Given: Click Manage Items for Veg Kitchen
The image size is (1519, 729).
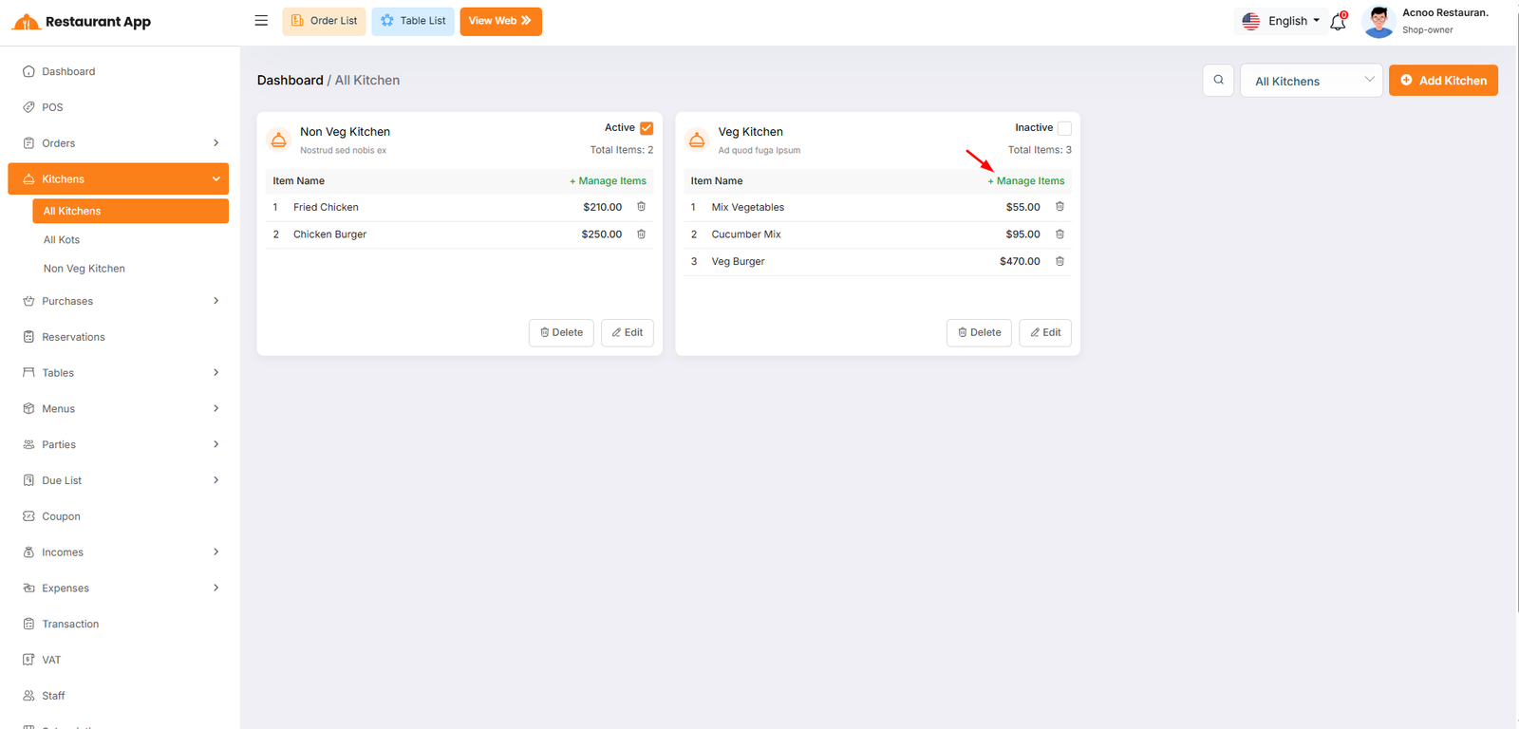Looking at the screenshot, I should coord(1026,181).
